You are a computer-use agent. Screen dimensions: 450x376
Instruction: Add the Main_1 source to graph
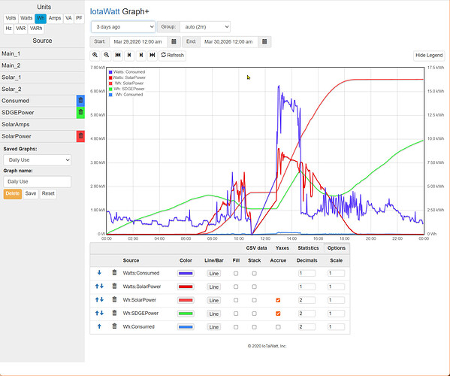coord(42,53)
